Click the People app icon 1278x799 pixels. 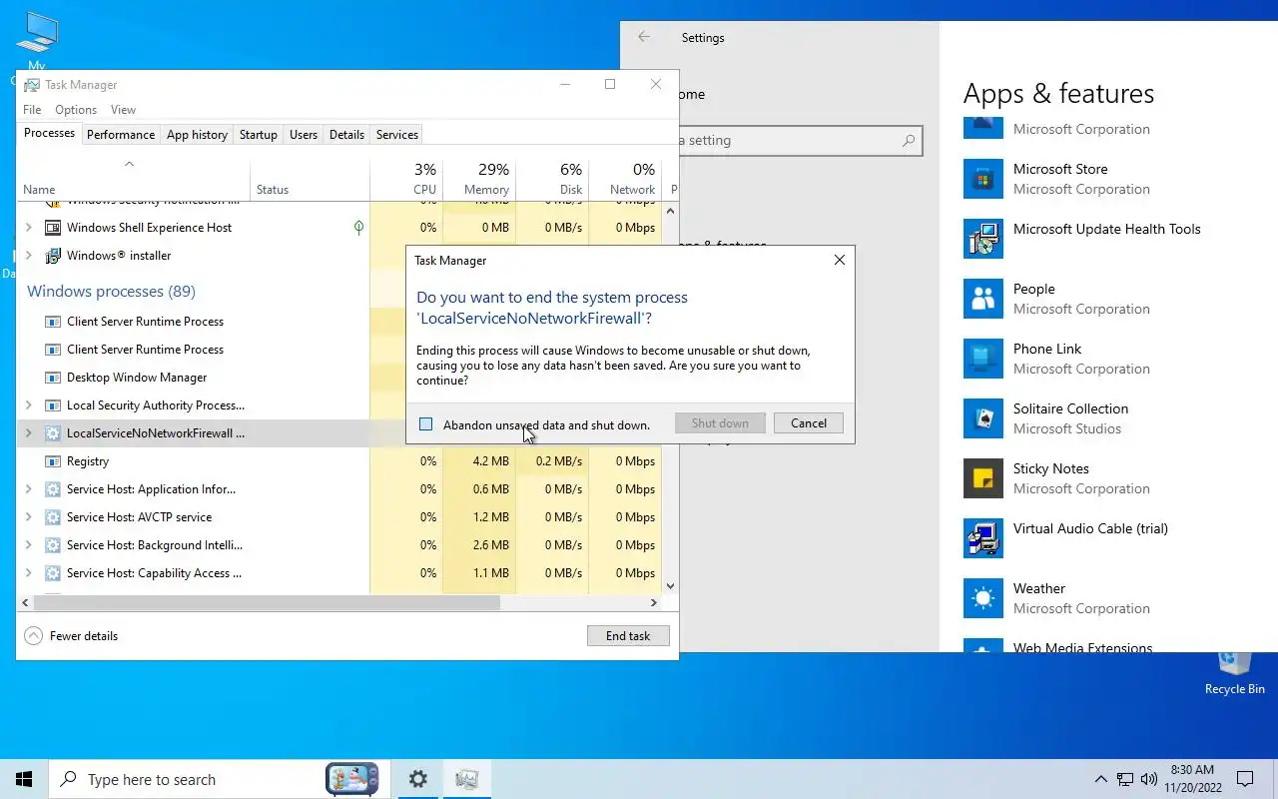[x=983, y=299]
